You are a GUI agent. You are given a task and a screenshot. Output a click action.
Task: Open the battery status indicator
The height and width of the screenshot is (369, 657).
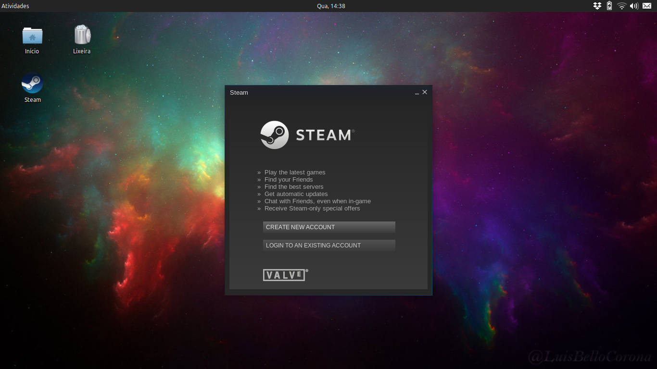click(x=609, y=6)
